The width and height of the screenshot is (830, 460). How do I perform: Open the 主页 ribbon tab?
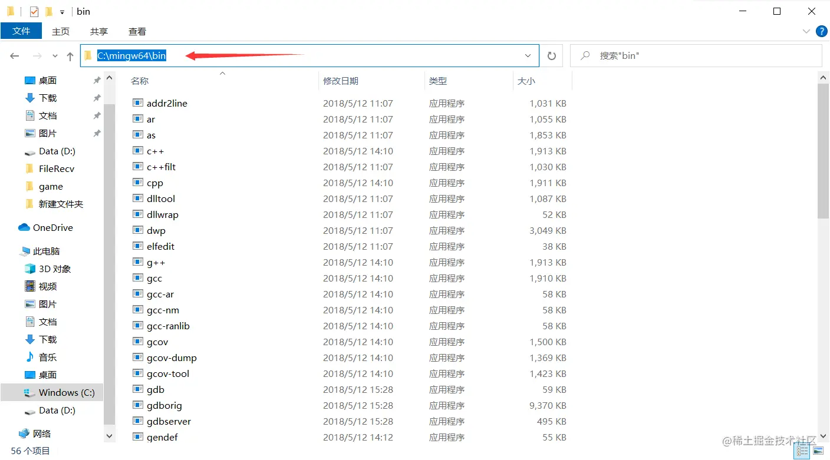(x=61, y=31)
